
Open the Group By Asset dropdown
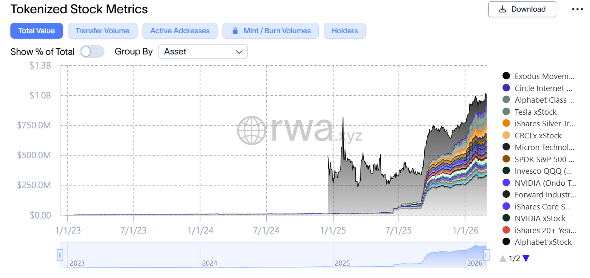click(x=203, y=52)
